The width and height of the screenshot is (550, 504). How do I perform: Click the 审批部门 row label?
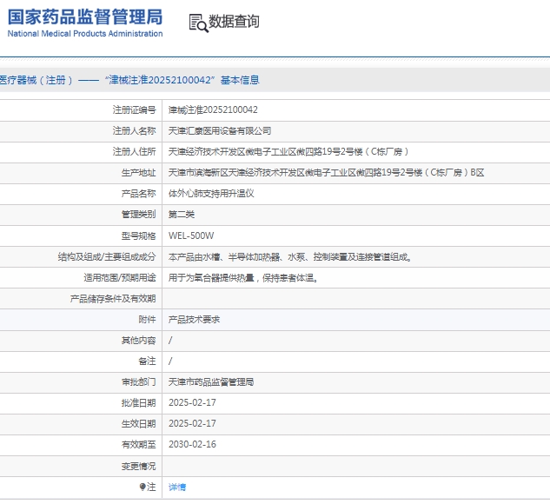coord(138,382)
